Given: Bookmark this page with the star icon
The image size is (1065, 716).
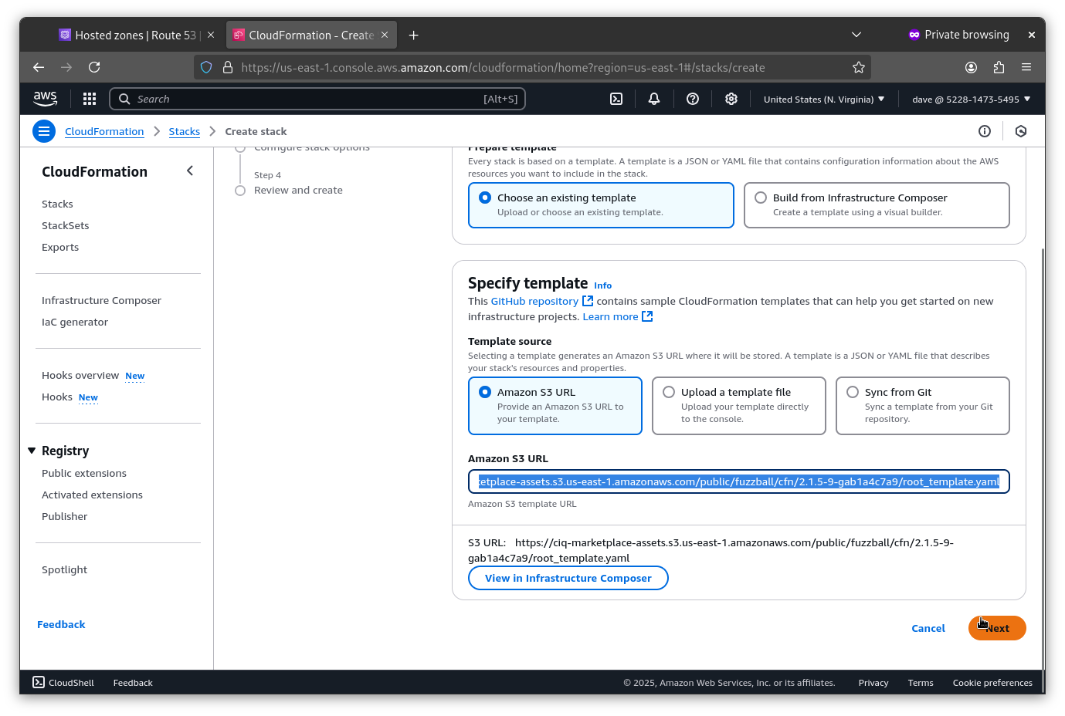Looking at the screenshot, I should 858,67.
